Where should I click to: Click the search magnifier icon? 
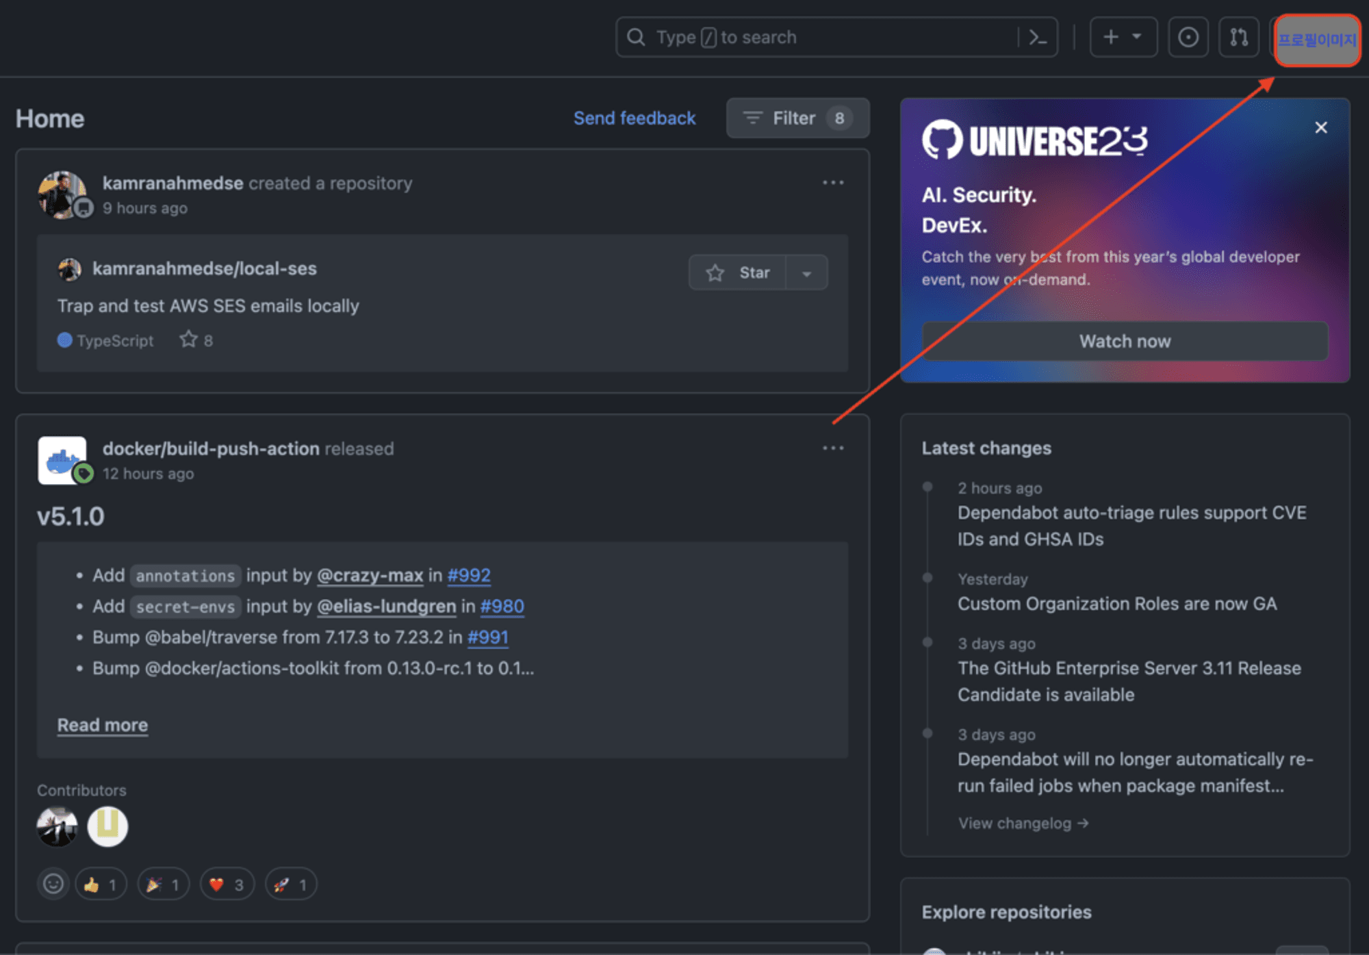tap(636, 37)
